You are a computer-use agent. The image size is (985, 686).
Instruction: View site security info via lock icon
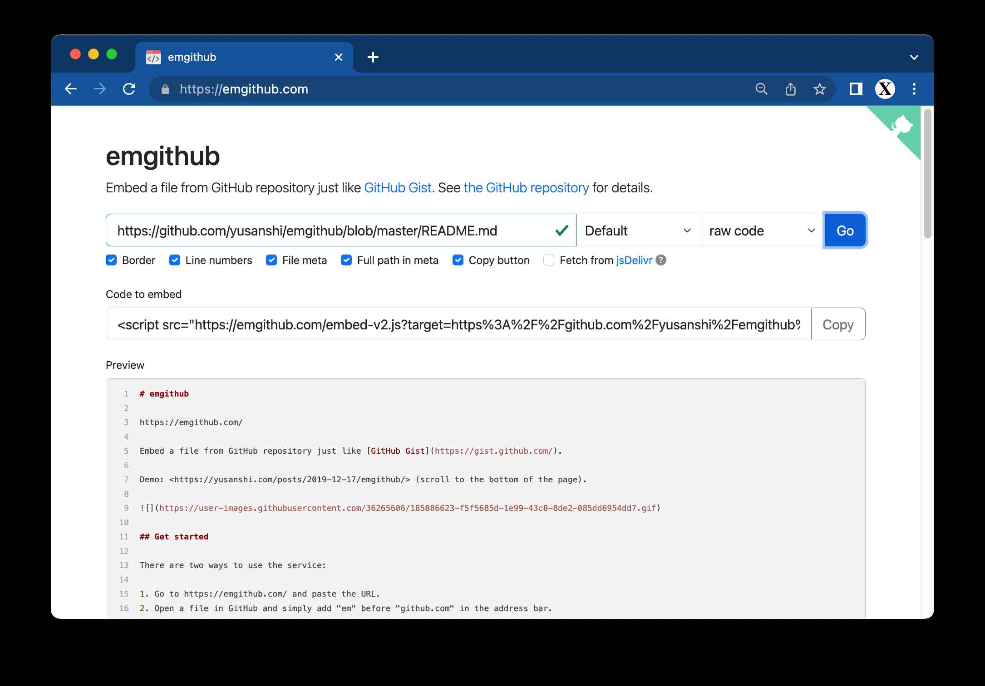point(164,89)
